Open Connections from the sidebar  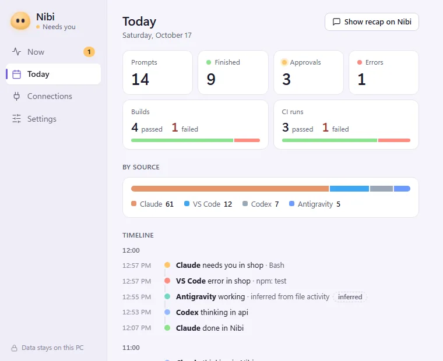(53, 96)
